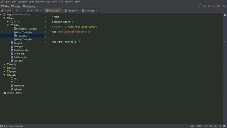This screenshot has width=227, height=128.
Task: Hide the Project tool window
Action: pos(41,11)
